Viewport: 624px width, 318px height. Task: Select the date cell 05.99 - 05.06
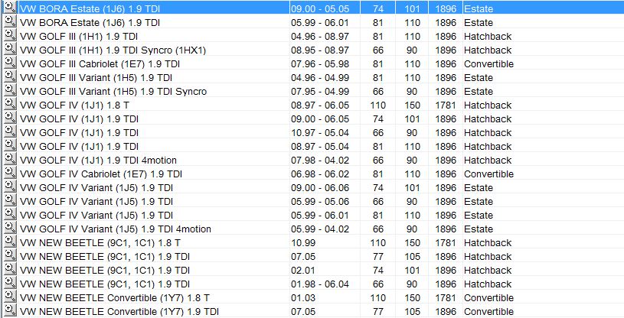[320, 202]
